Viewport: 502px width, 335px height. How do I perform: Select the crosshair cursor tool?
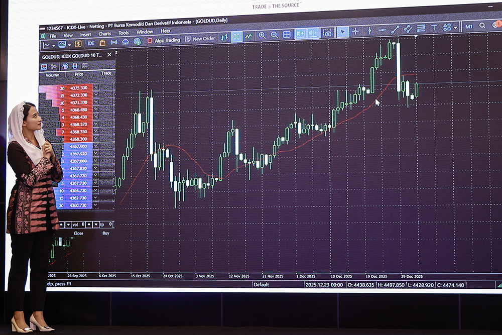pos(355,31)
